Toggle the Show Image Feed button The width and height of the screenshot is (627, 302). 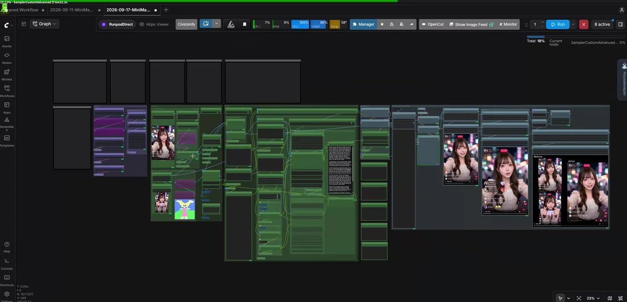tap(471, 24)
